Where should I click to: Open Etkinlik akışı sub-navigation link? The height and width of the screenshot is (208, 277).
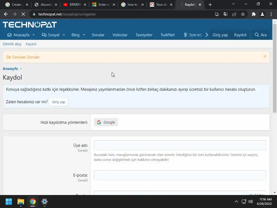click(12, 44)
